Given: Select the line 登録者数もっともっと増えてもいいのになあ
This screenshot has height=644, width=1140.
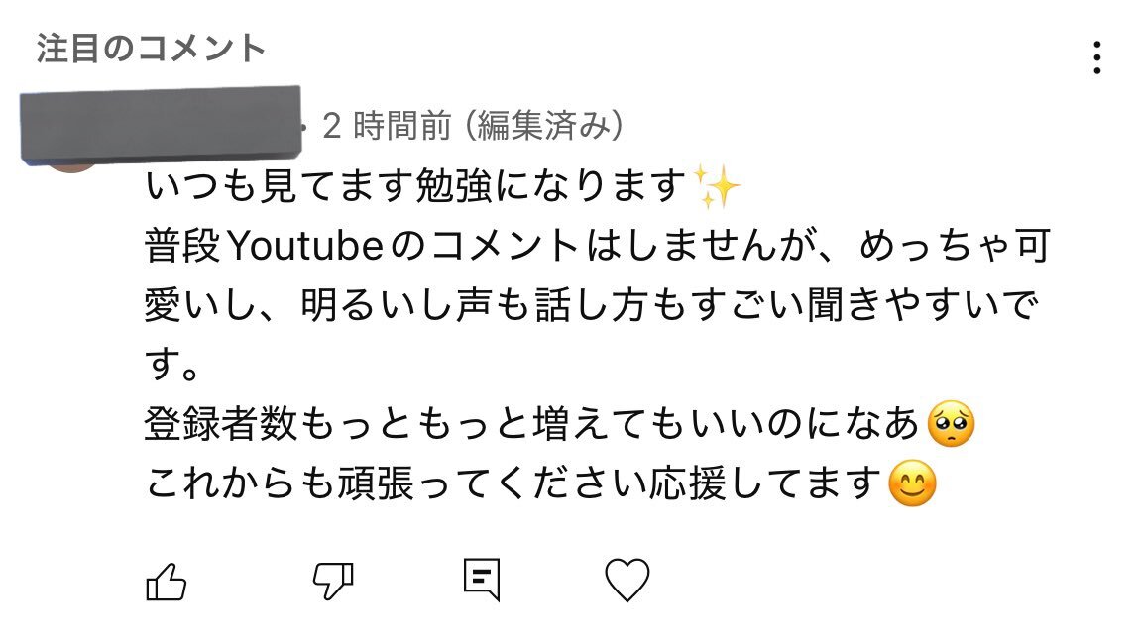Looking at the screenshot, I should coord(533,426).
